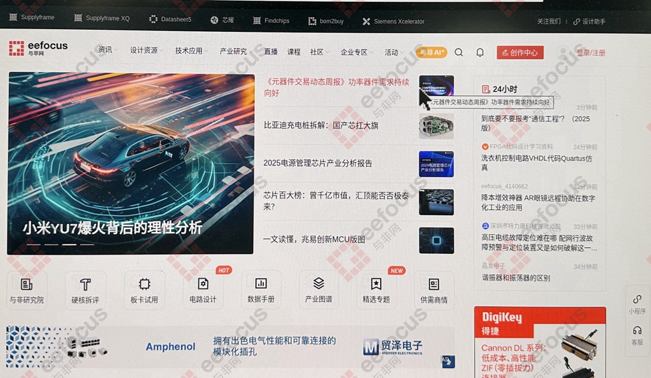Expand the 资讯 dropdown menu
The height and width of the screenshot is (378, 651).
[x=108, y=50]
